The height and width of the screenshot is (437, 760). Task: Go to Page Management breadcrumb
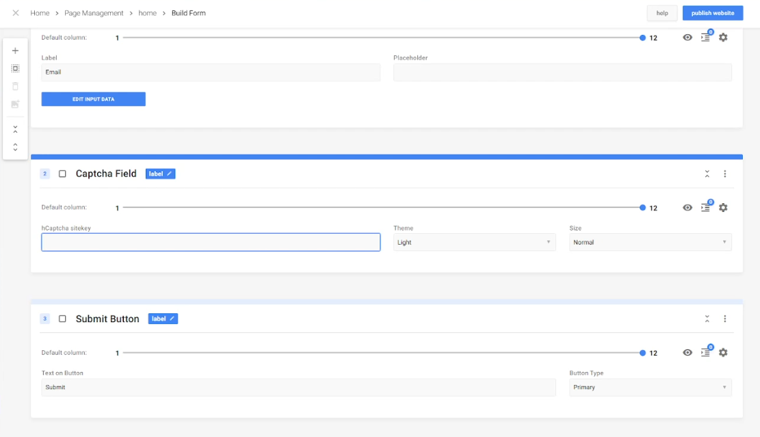94,13
